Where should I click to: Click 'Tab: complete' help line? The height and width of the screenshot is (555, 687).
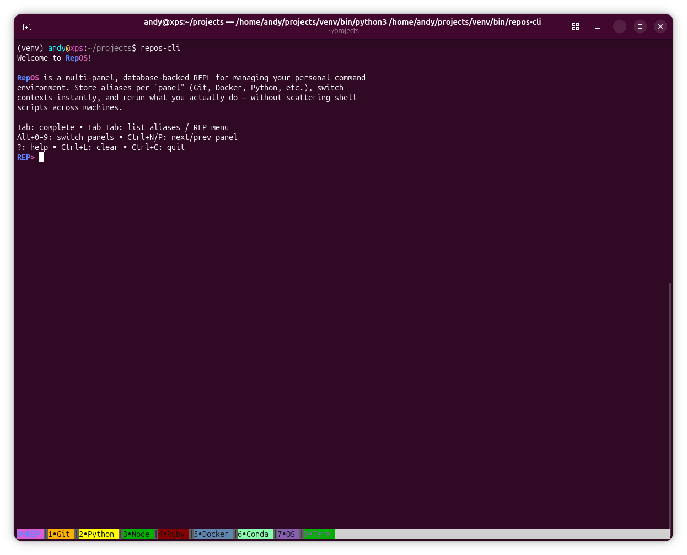pos(123,127)
